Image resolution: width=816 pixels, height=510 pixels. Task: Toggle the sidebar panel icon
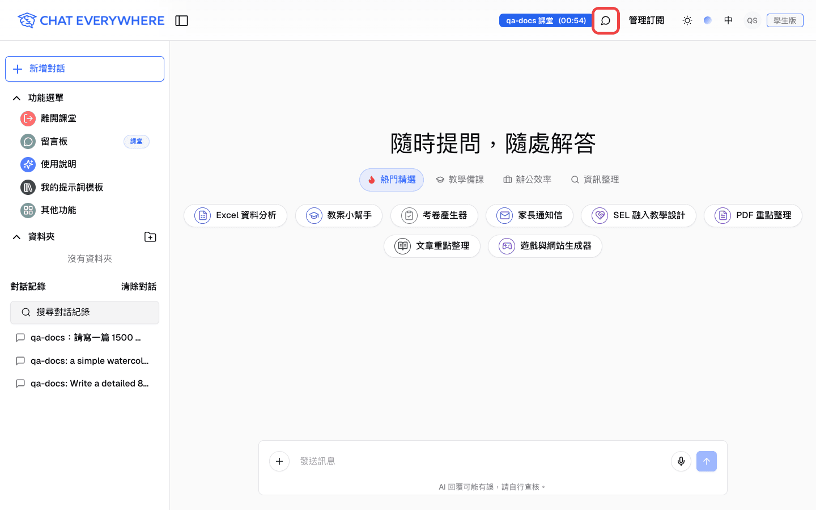(x=181, y=20)
